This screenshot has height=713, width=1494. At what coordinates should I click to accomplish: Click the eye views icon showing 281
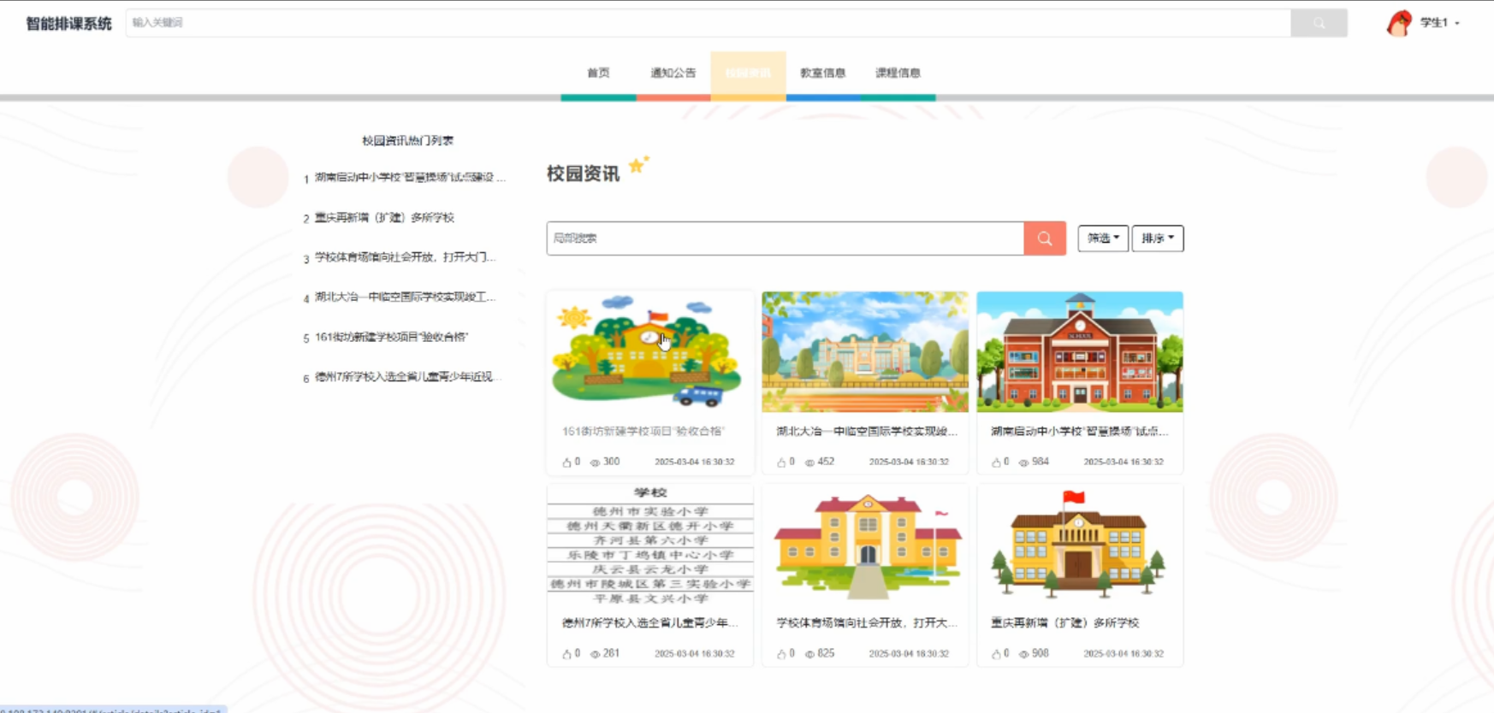(595, 654)
